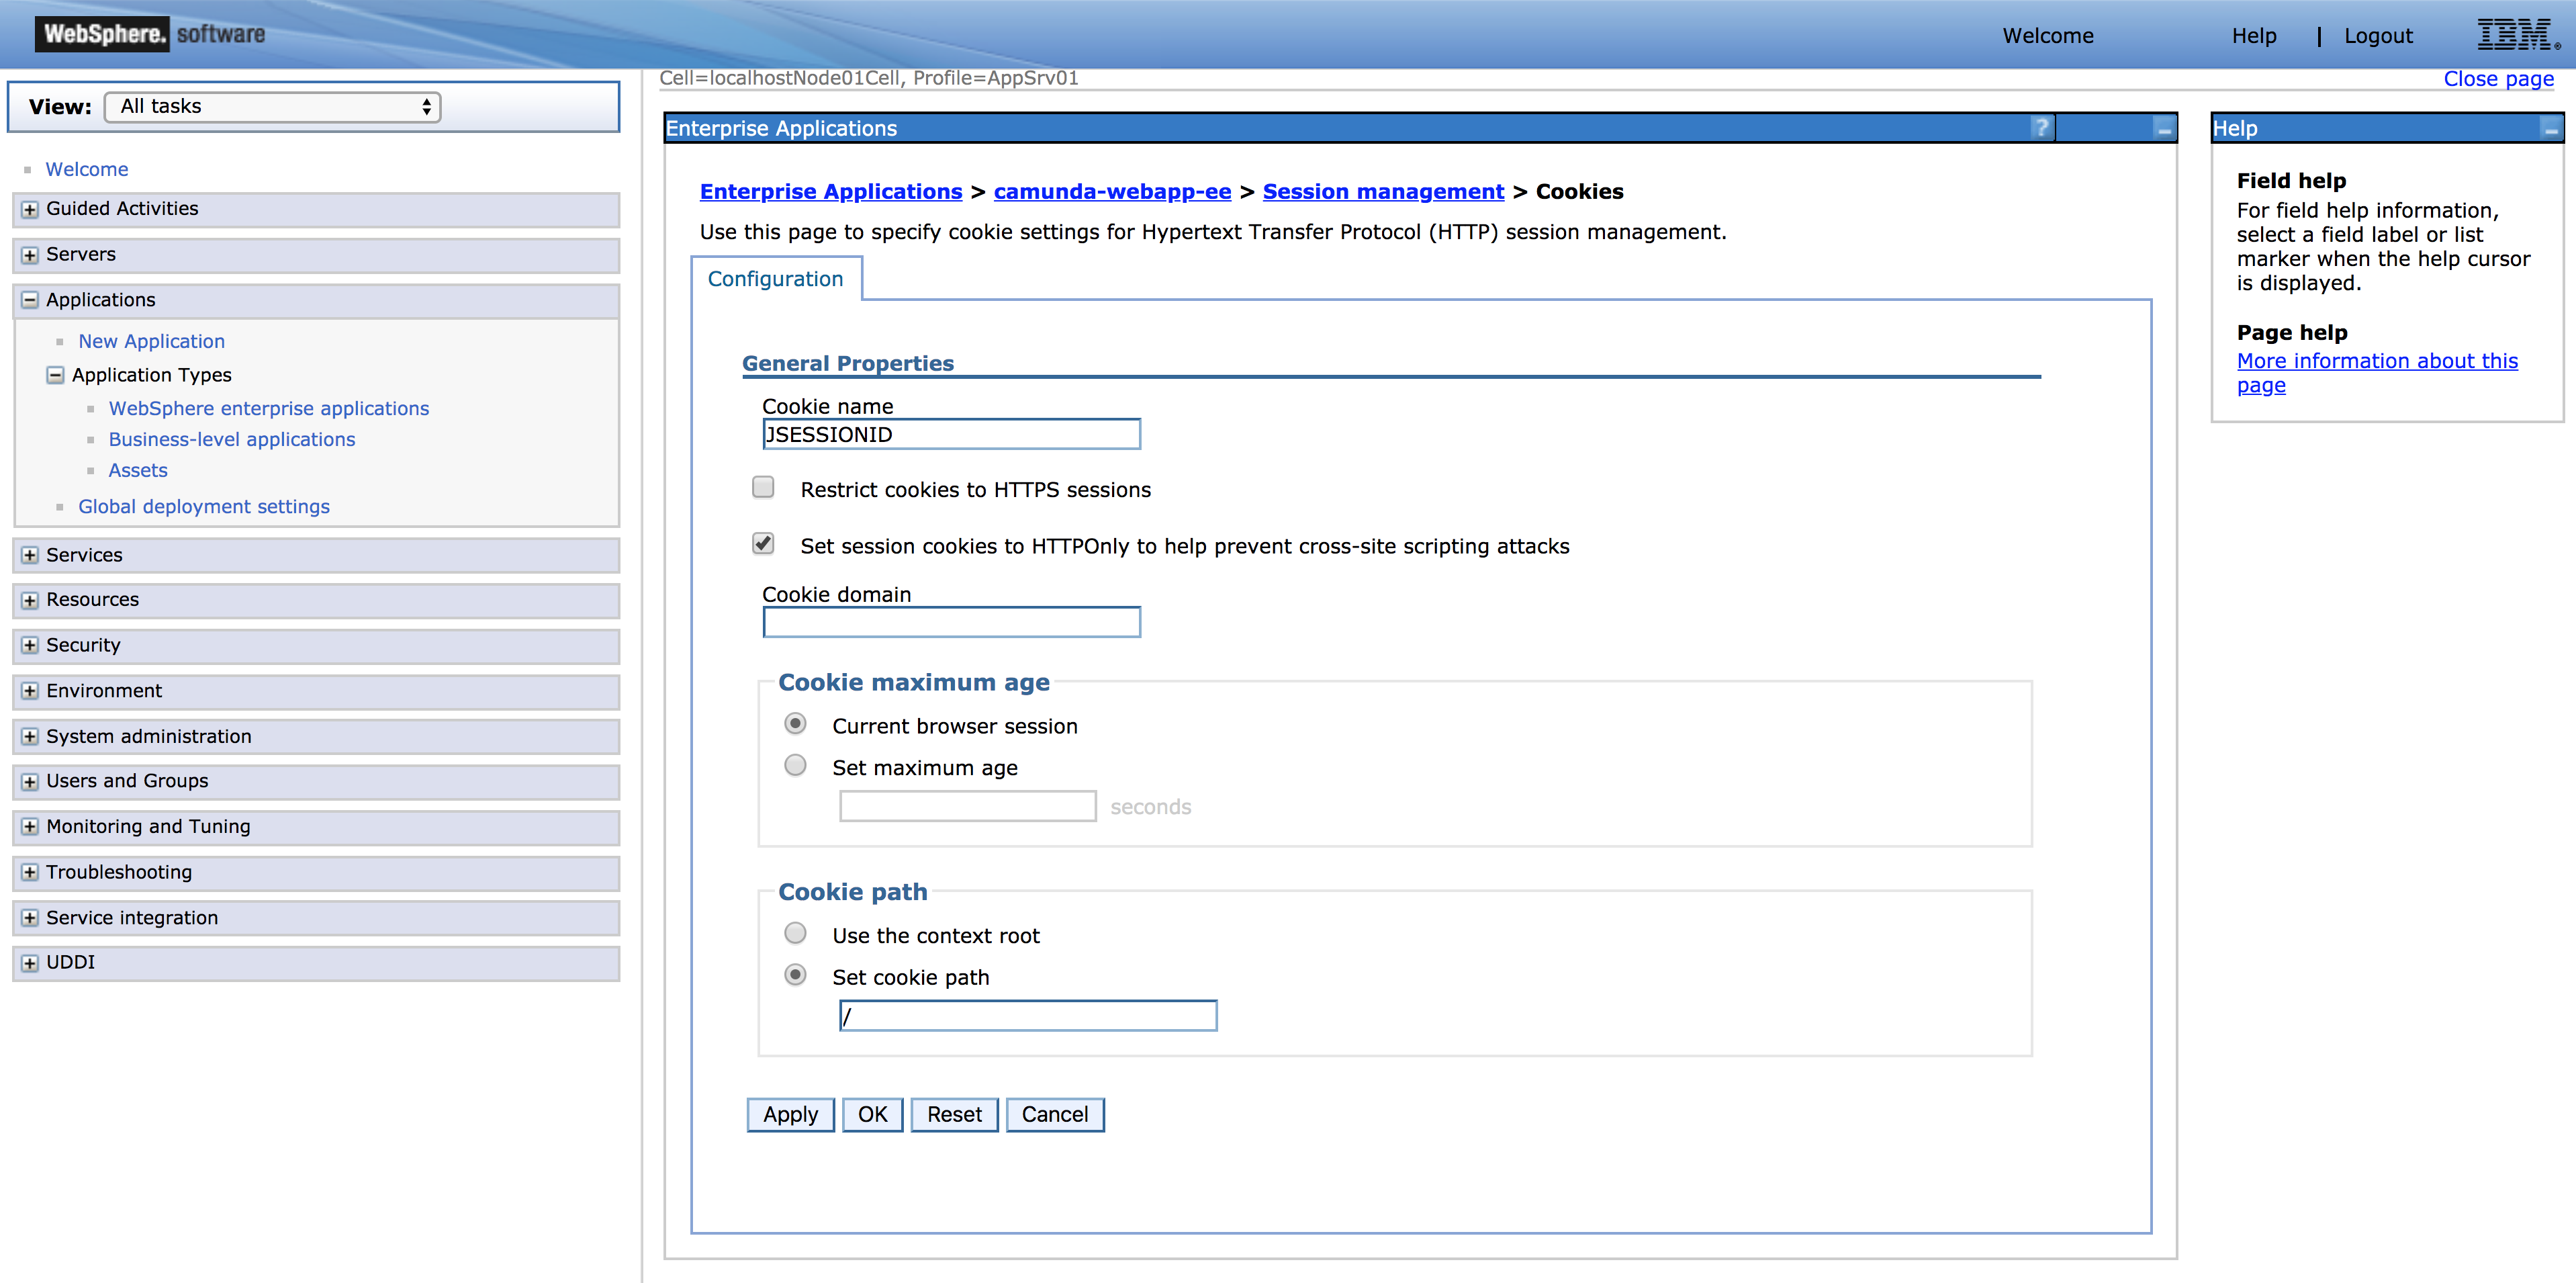This screenshot has height=1283, width=2576.
Task: Expand the Troubleshooting section
Action: (x=30, y=873)
